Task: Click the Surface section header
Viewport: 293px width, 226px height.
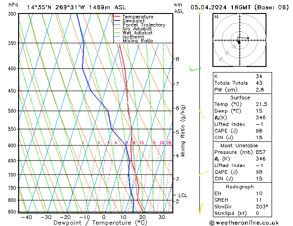Action: [x=239, y=98]
